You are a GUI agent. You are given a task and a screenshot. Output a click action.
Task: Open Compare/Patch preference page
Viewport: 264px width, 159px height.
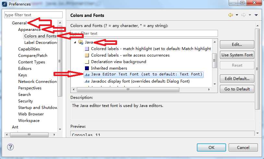[x=33, y=56]
